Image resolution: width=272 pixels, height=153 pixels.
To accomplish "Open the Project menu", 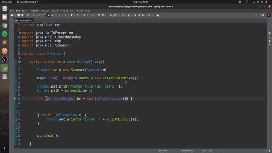I will pos(64,11).
